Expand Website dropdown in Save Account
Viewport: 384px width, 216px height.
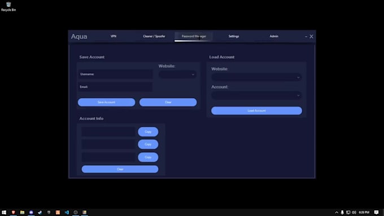tap(177, 74)
